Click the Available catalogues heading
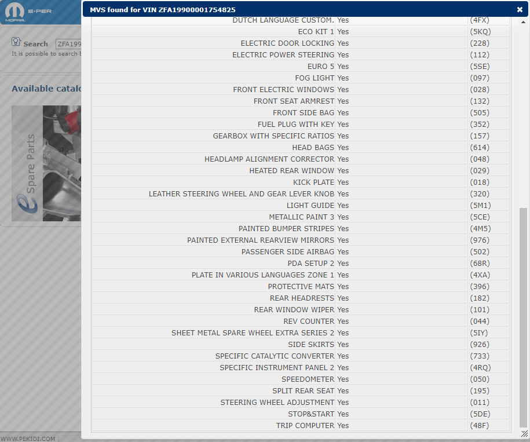 coord(46,89)
